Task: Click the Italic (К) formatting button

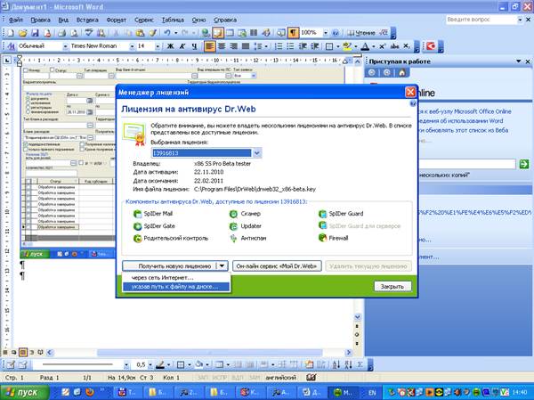Action: coord(182,46)
